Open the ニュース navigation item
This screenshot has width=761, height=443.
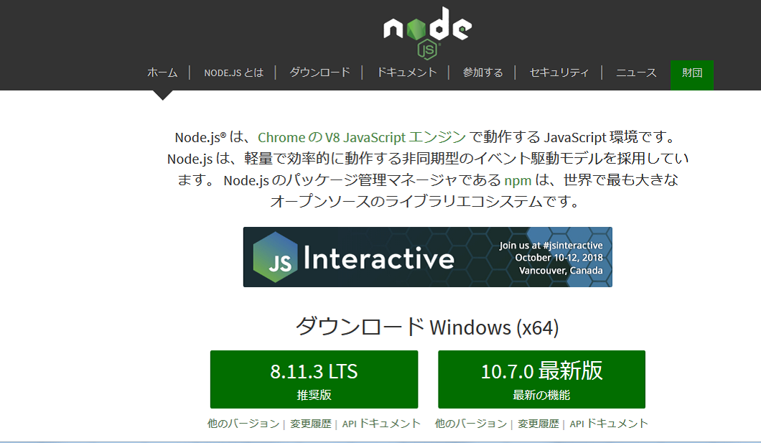(x=636, y=73)
